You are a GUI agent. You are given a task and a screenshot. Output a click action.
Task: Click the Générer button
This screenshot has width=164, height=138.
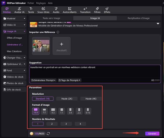pyautogui.click(x=152, y=134)
